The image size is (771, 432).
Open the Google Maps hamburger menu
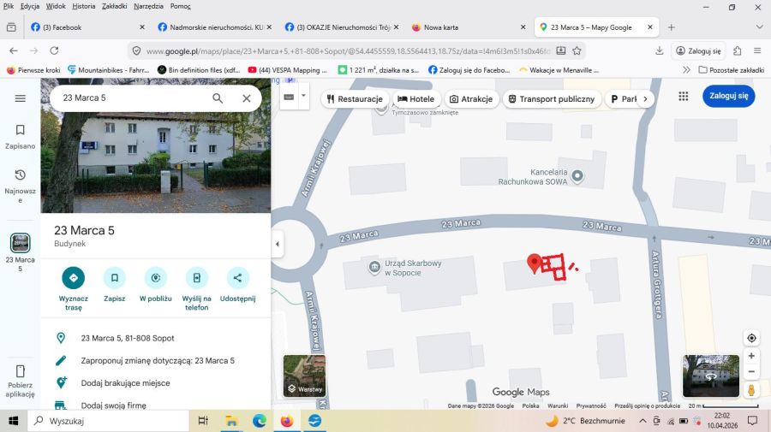(21, 98)
